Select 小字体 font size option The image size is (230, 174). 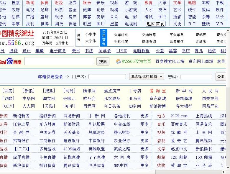point(91,34)
